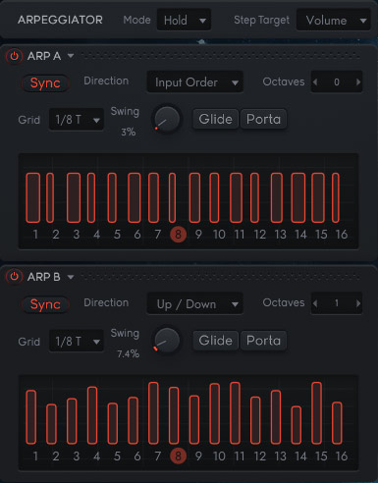Click ARP A Swing knob

(167, 119)
